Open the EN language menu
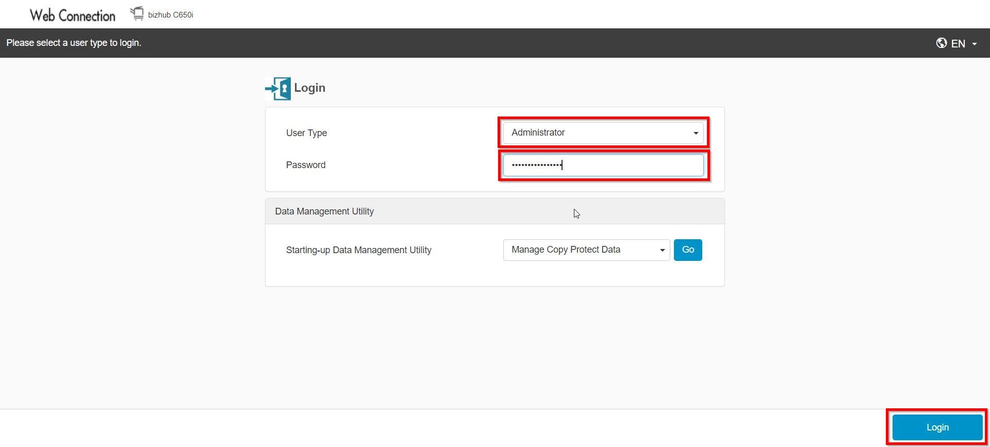 coord(957,44)
